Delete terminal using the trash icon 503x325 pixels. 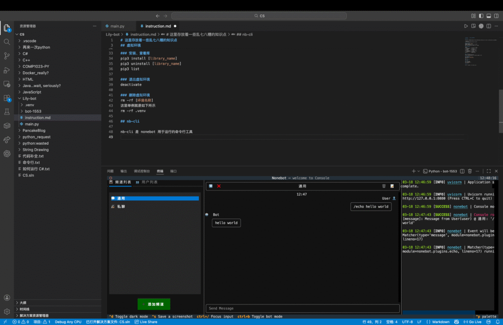[470, 171]
